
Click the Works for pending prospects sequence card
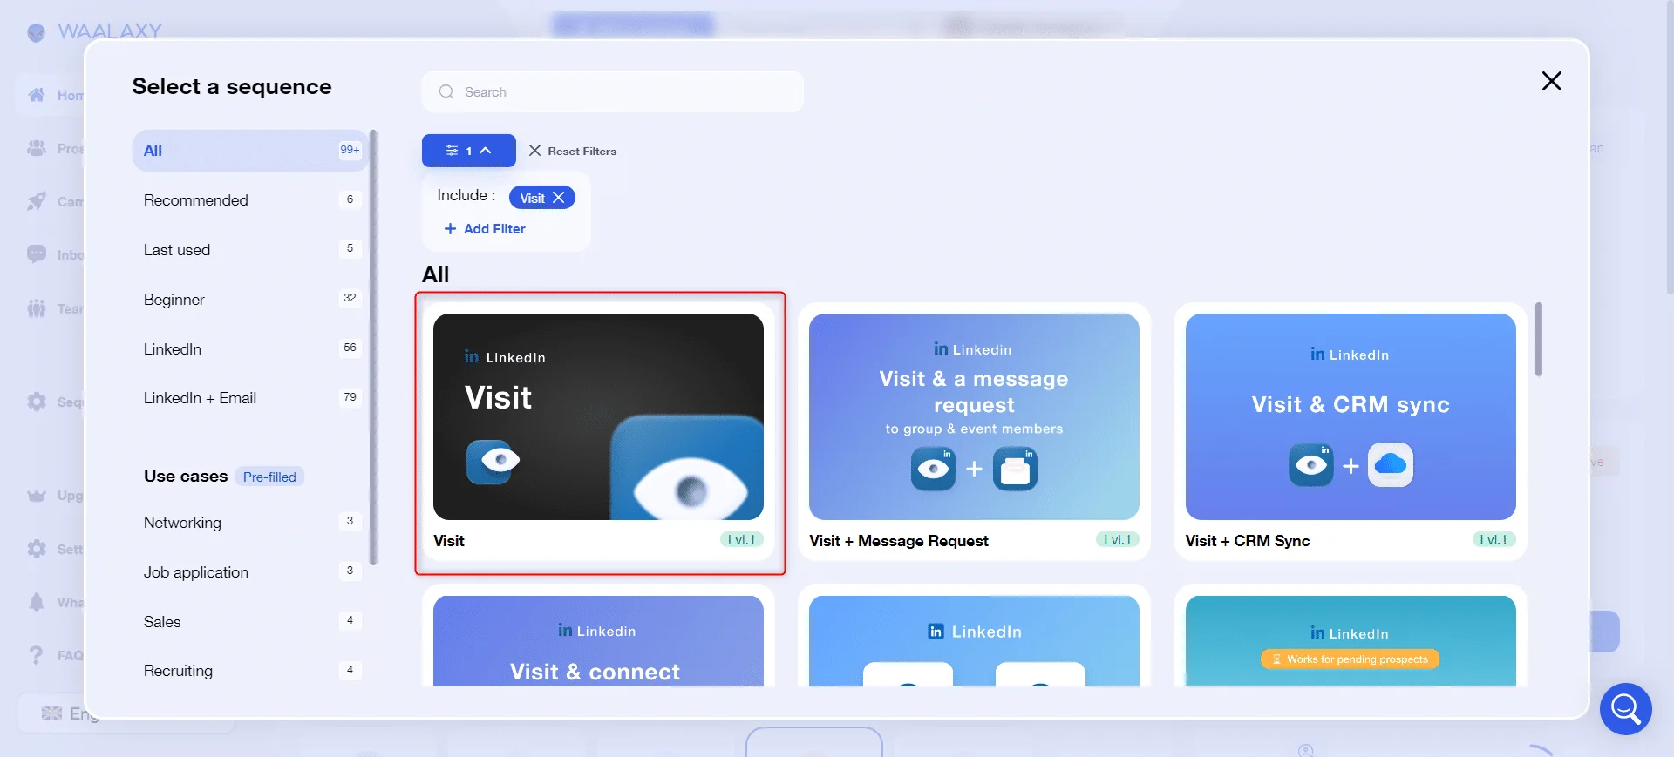1351,636
